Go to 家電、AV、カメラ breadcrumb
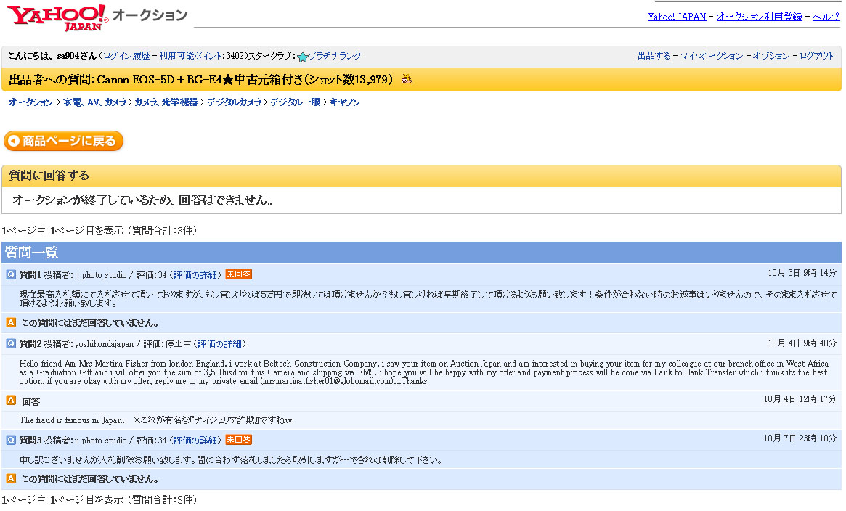This screenshot has width=846, height=511. pos(94,102)
